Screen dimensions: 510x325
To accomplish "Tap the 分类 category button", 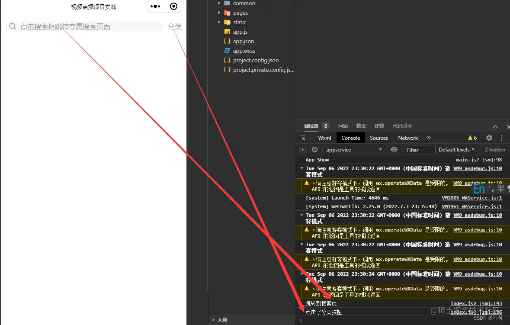I will point(175,27).
